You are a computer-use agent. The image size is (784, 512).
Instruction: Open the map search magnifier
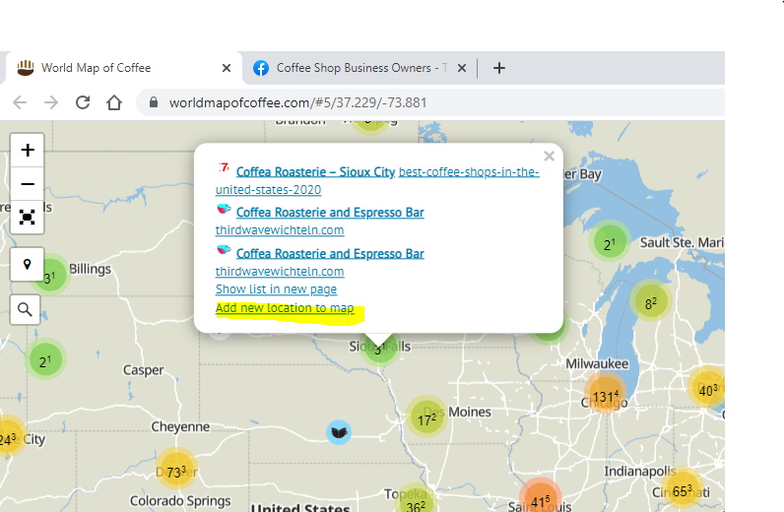(x=27, y=309)
